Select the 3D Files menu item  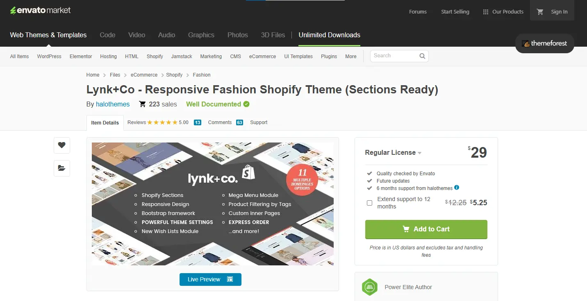click(x=273, y=35)
